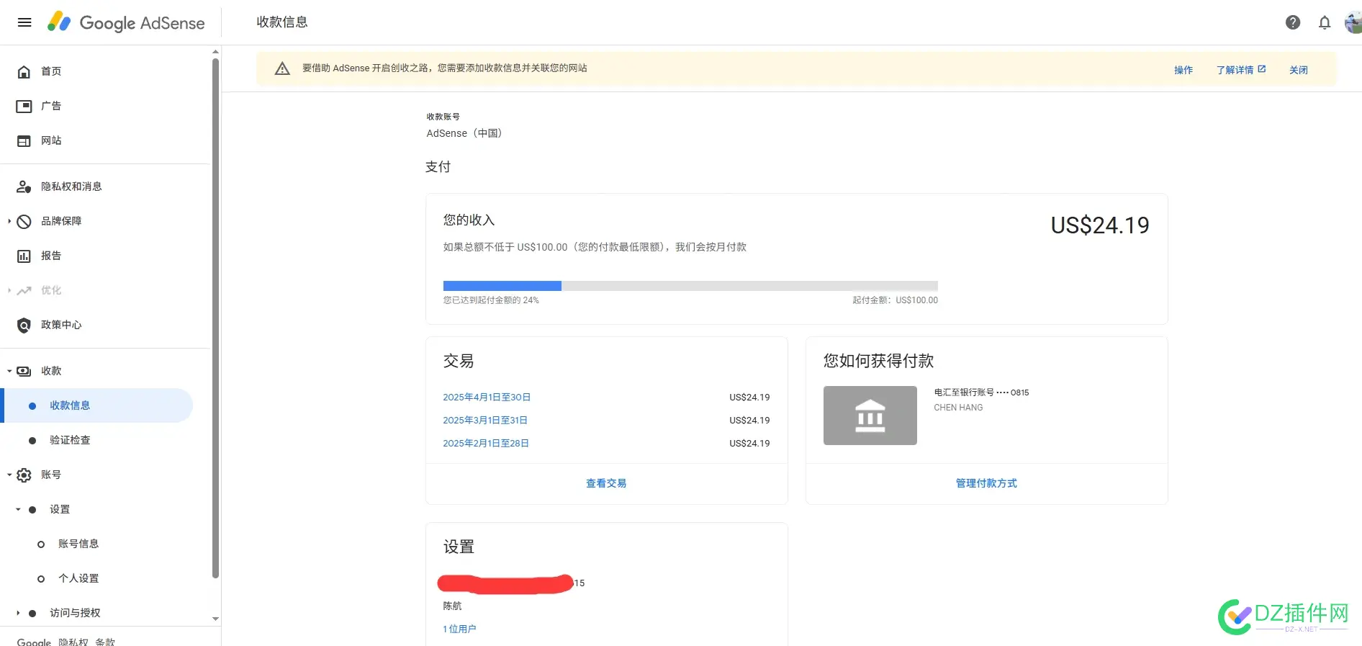
Task: Click the sidebar scroll-up arrow
Action: coord(215,52)
